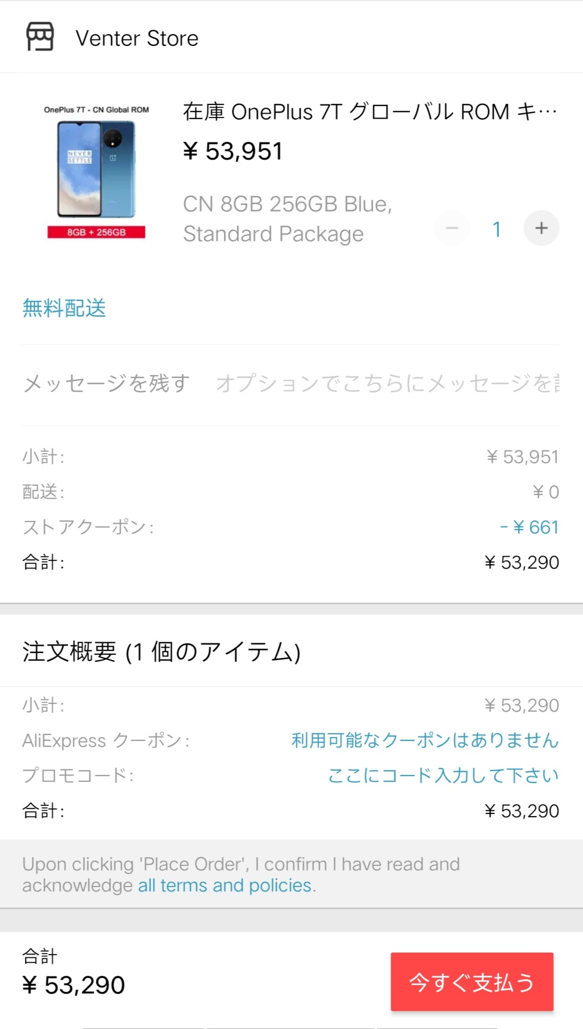The image size is (583, 1029).
Task: Tap the bottom total ¥53,290 amount
Action: [74, 985]
